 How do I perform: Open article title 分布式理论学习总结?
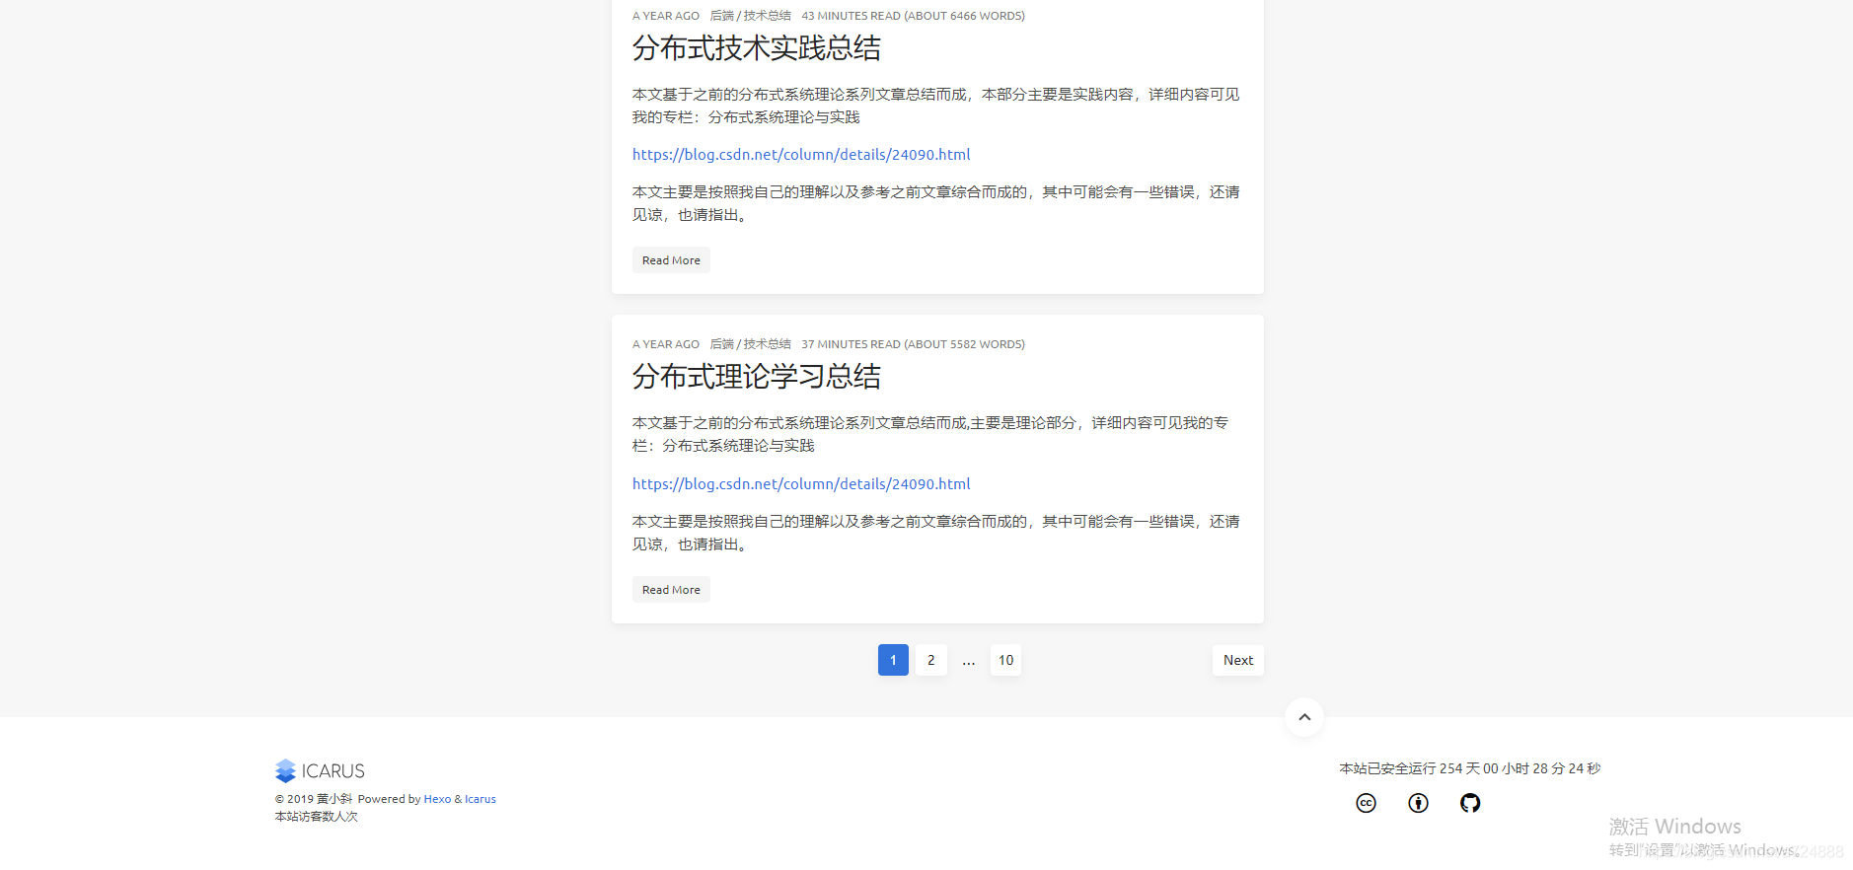click(x=756, y=377)
